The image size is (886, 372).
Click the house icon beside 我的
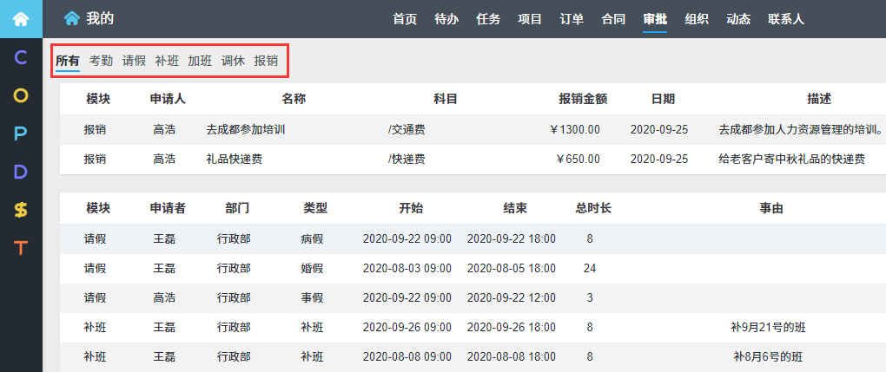tap(72, 18)
